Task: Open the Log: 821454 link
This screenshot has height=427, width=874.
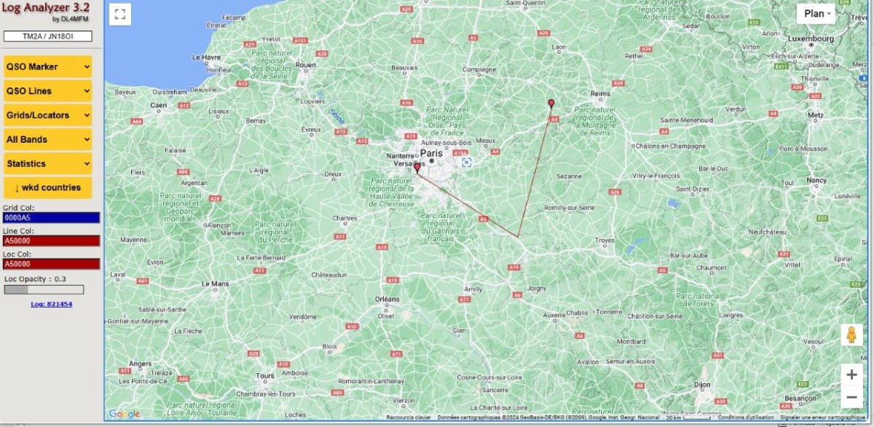Action: pos(51,304)
